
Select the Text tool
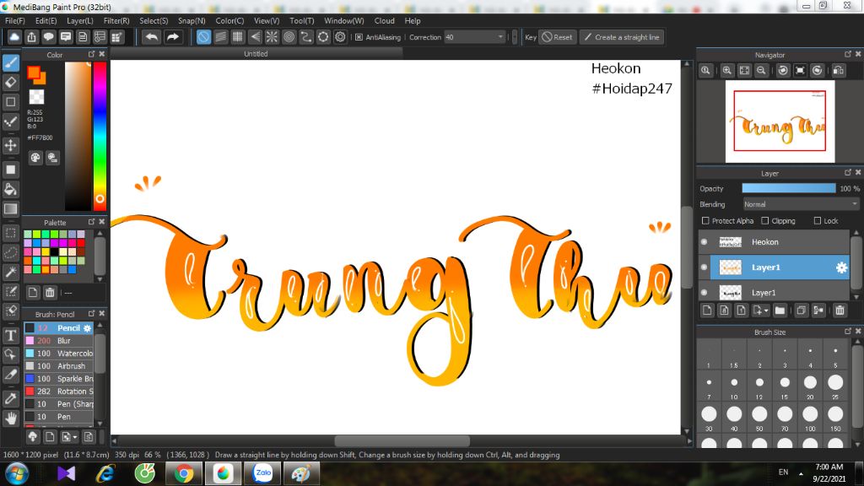10,335
